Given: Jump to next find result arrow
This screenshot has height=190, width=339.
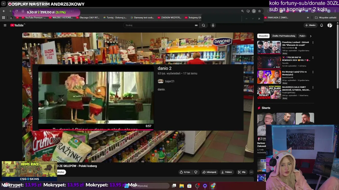Looking at the screenshot, I should [253, 18].
